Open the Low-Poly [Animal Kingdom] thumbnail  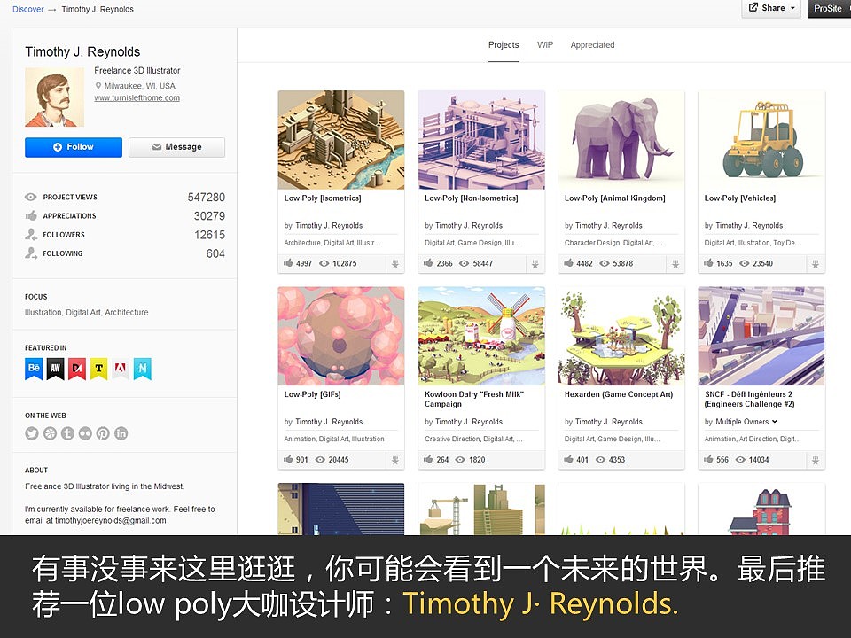pos(621,140)
